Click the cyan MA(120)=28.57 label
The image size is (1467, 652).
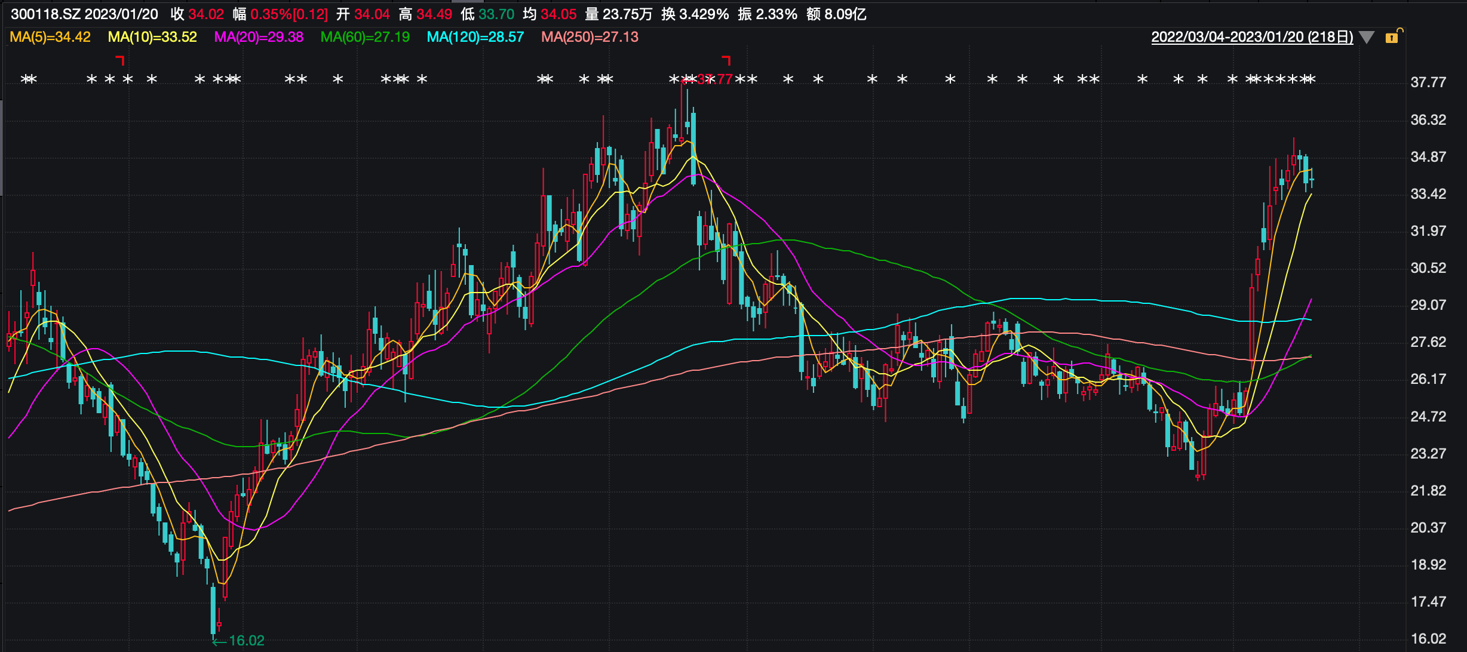click(x=475, y=37)
